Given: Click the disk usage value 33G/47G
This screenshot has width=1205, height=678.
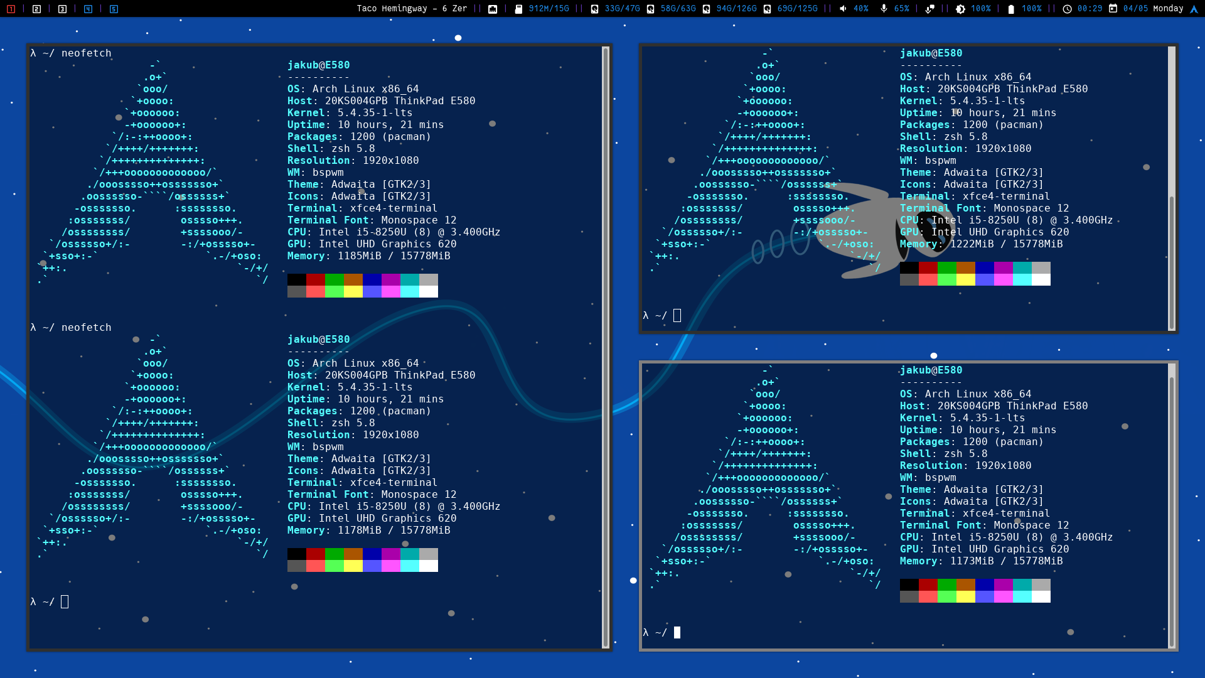Looking at the screenshot, I should pyautogui.click(x=622, y=9).
